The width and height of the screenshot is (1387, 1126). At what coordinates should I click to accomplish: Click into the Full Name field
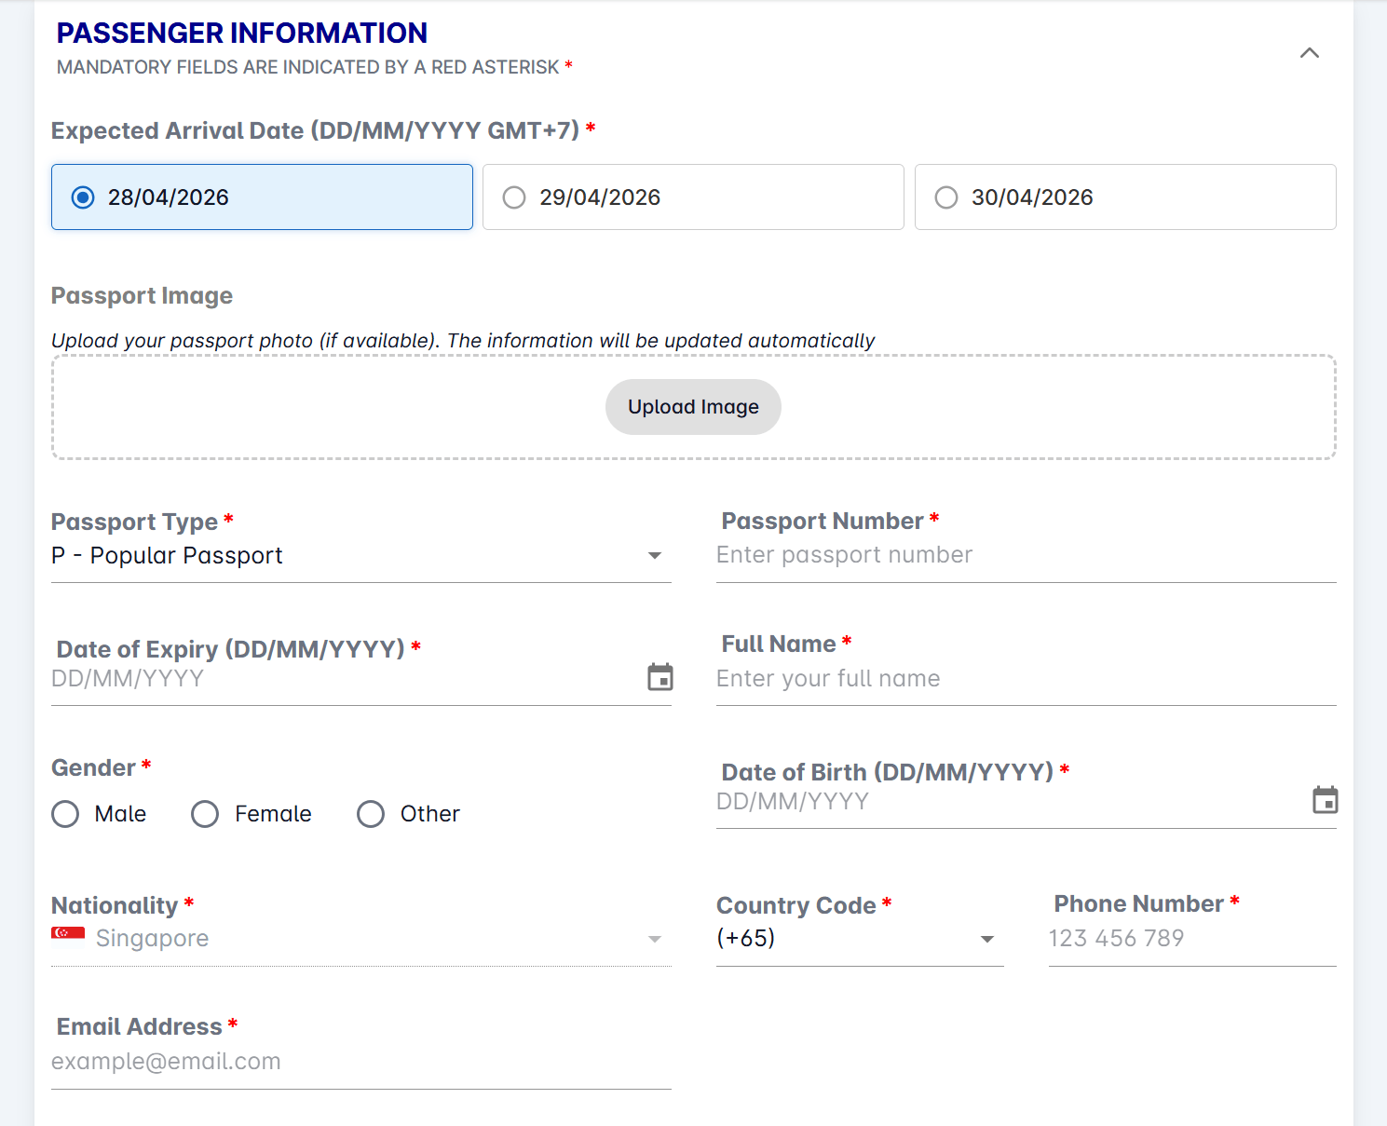[1025, 679]
